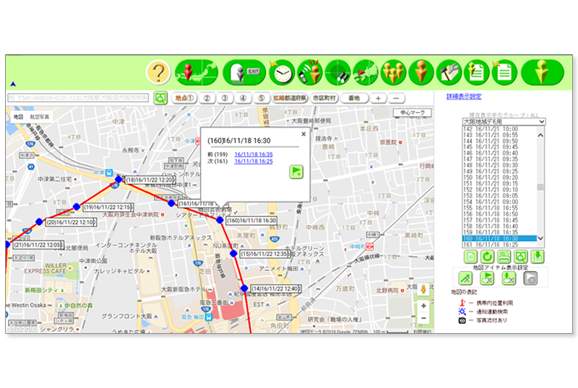
Task: Select list row 150 16/11/21 09:20
Action: (499, 177)
